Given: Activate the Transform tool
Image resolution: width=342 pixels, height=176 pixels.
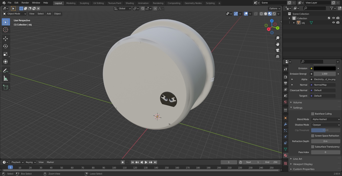Looking at the screenshot, I should [x=6, y=62].
